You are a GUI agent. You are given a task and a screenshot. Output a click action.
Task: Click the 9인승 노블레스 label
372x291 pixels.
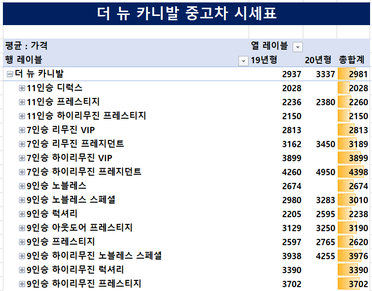click(x=57, y=186)
